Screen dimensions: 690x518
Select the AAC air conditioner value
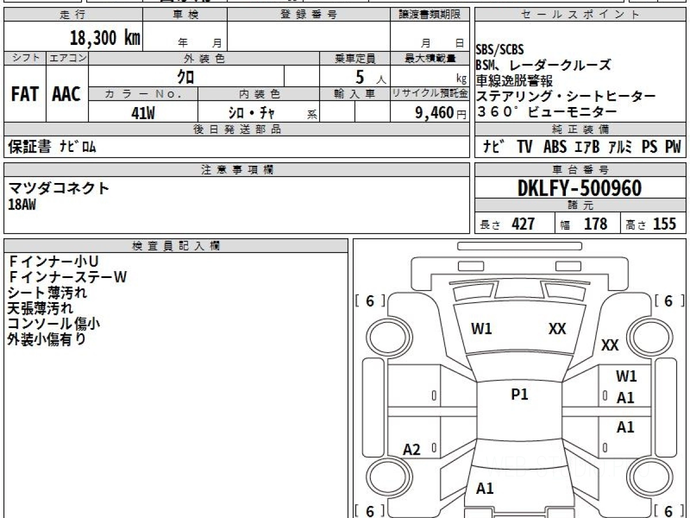tap(67, 94)
